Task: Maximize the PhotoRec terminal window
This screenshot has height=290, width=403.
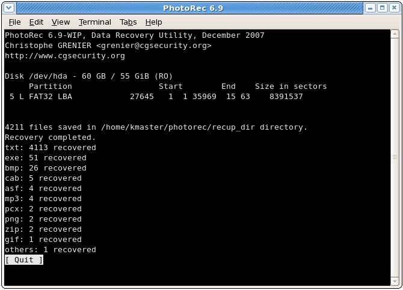Action: pos(382,8)
